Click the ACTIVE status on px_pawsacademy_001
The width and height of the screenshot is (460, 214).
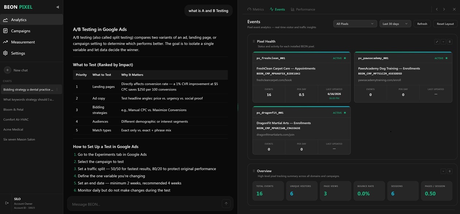click(x=441, y=58)
